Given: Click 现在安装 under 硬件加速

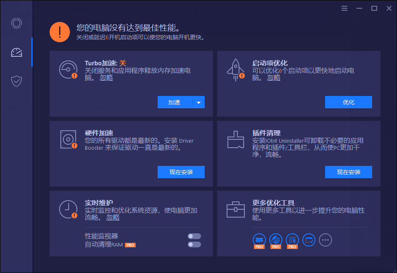Looking at the screenshot, I should point(181,172).
